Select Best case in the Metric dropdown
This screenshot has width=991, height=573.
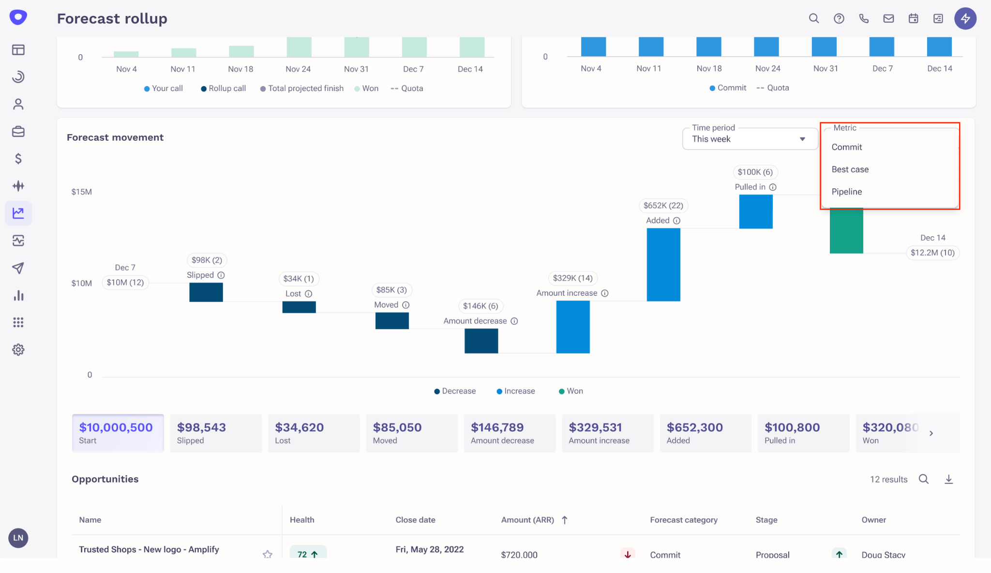(x=850, y=169)
